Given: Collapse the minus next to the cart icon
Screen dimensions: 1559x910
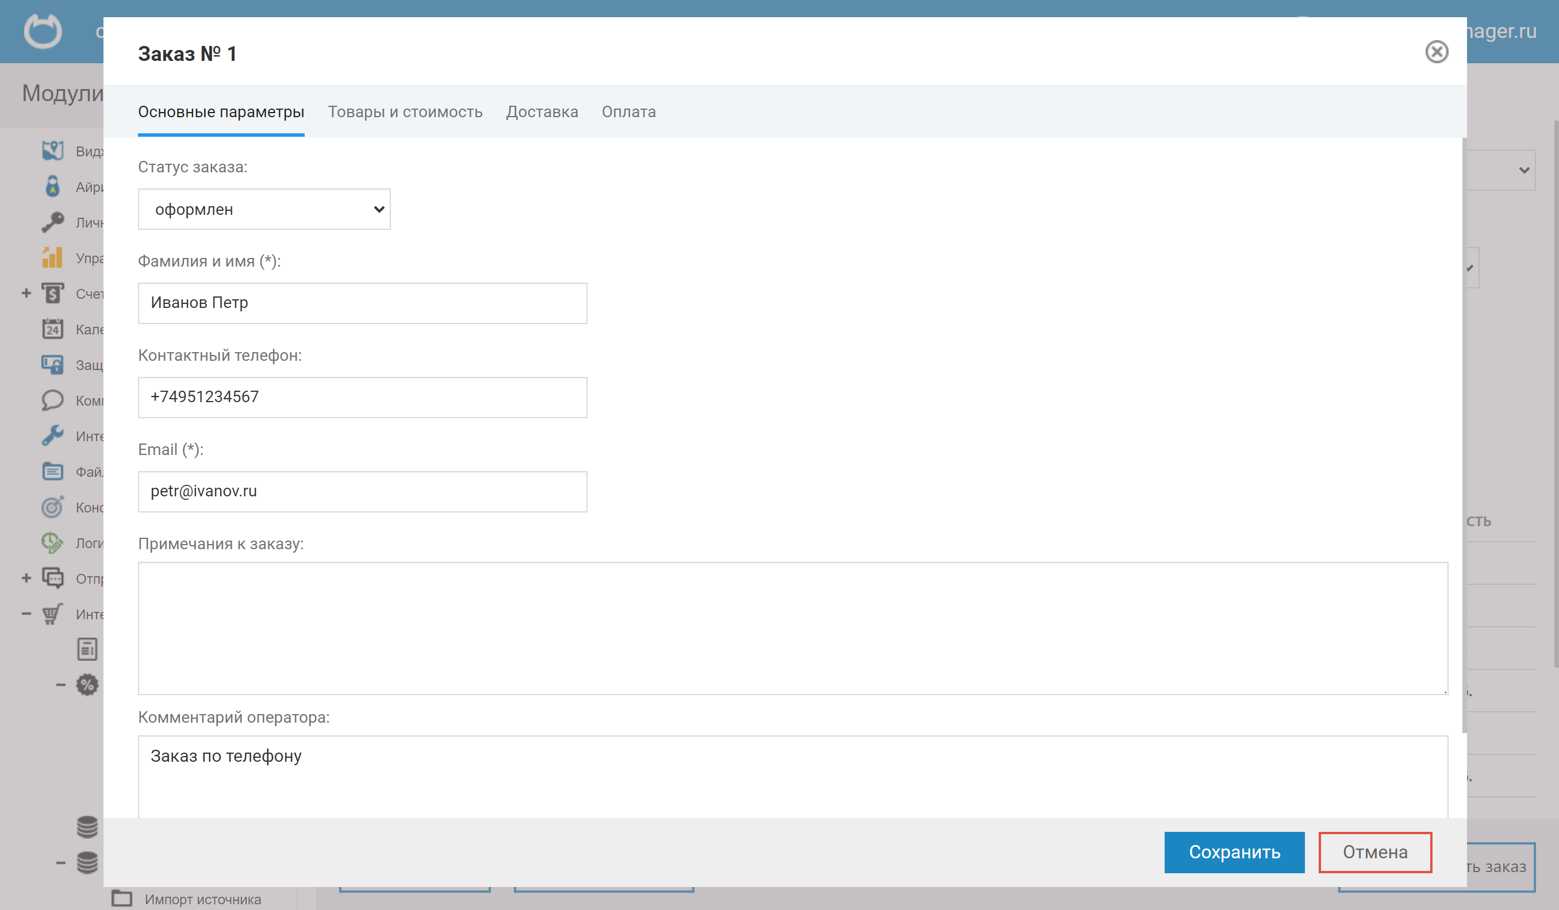Looking at the screenshot, I should click(x=26, y=614).
